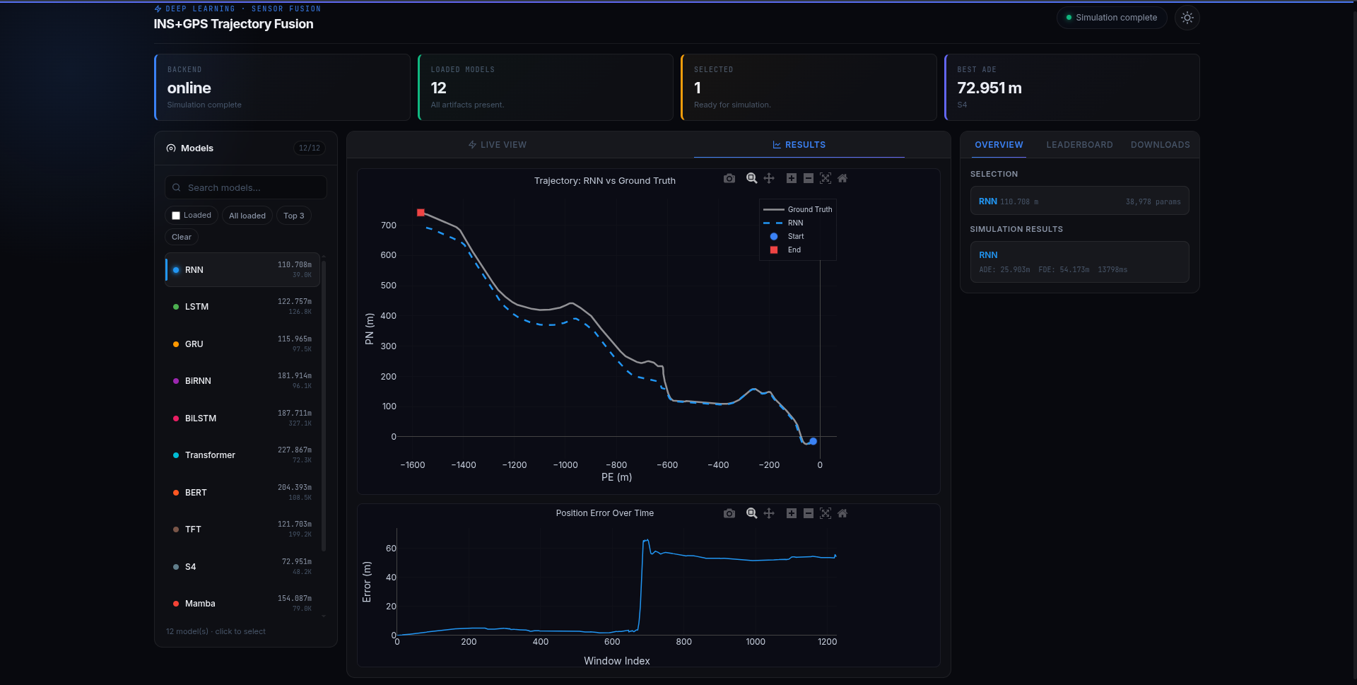Select zoom tool on Position Error plot

pos(751,513)
